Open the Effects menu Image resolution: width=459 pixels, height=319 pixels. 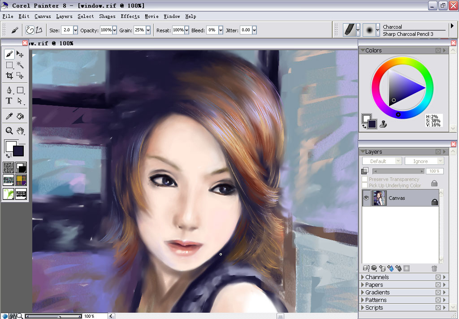[130, 17]
